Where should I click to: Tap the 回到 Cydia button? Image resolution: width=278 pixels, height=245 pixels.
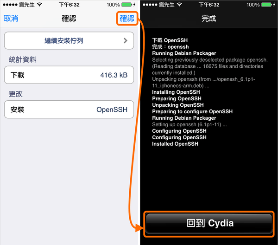click(209, 223)
